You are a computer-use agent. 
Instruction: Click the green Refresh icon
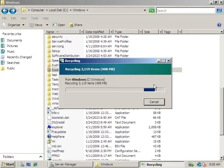[152, 10]
